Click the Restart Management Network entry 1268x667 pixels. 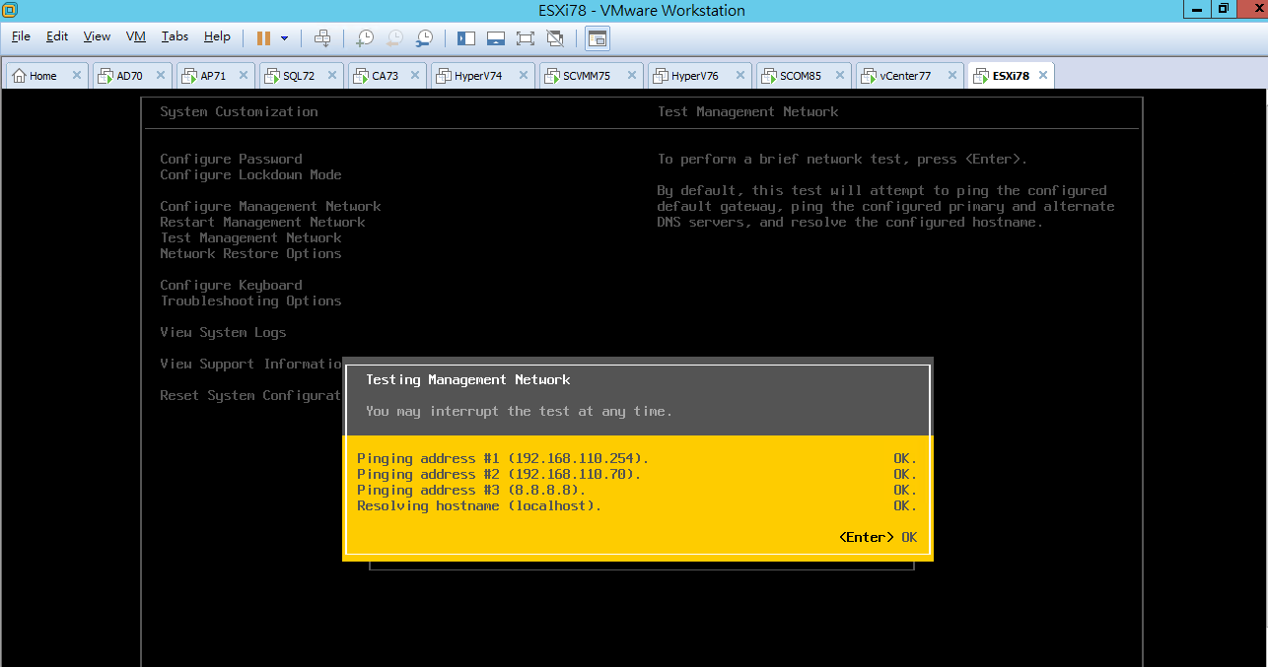(x=262, y=222)
